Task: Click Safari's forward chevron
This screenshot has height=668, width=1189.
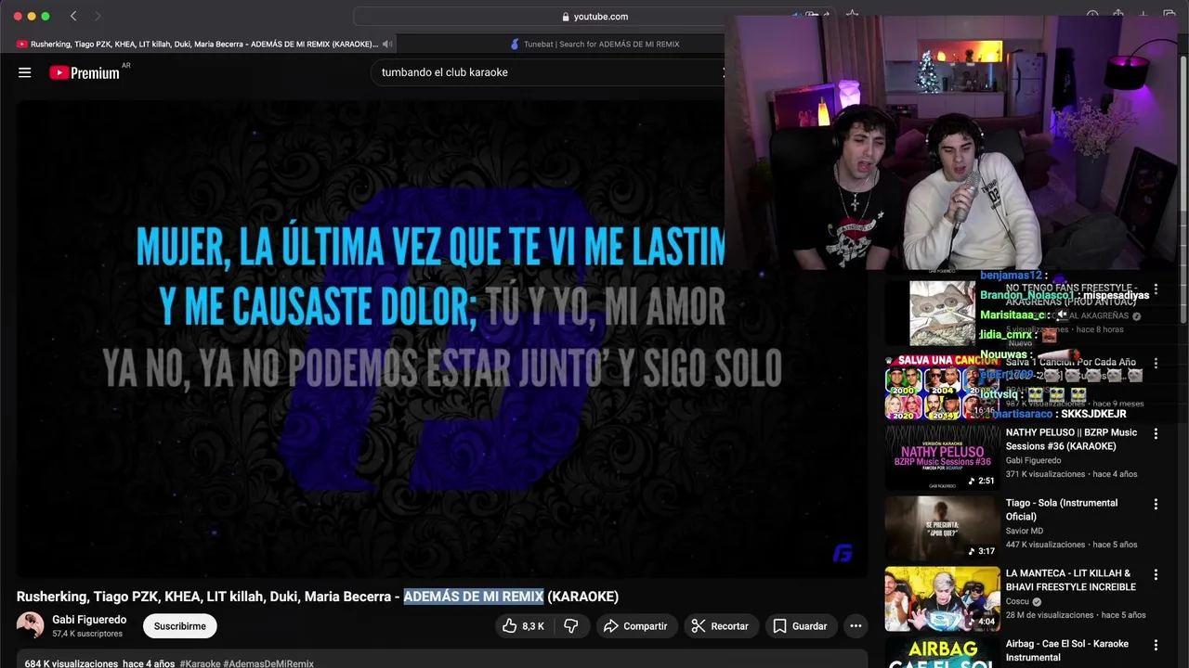Action: (98, 16)
